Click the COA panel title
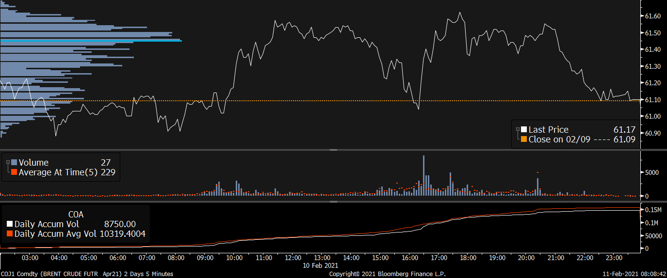 click(75, 214)
